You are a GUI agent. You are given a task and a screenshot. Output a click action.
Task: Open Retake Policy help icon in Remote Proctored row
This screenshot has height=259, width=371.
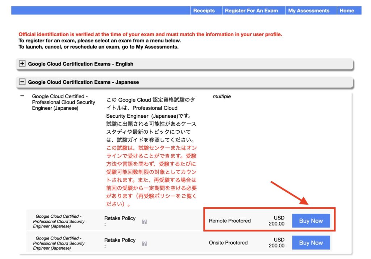click(144, 222)
